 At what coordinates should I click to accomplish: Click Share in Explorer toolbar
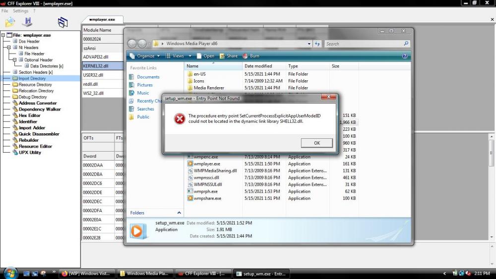[228, 56]
